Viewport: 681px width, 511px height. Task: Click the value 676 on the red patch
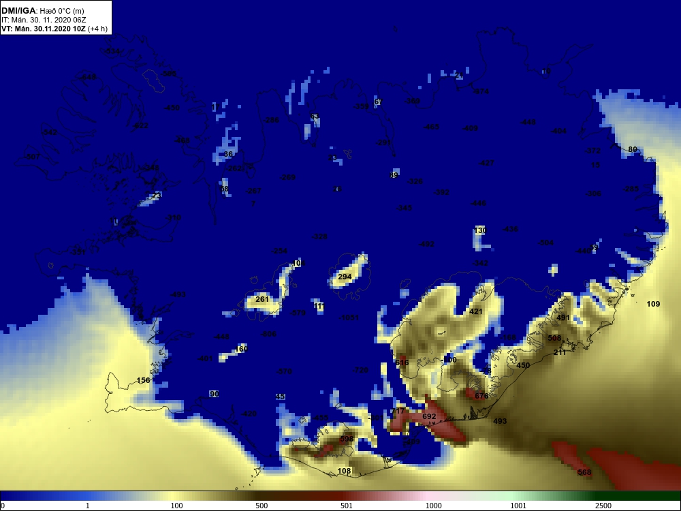tap(481, 396)
